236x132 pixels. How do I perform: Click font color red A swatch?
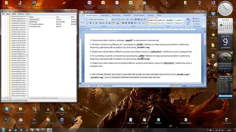118,23
